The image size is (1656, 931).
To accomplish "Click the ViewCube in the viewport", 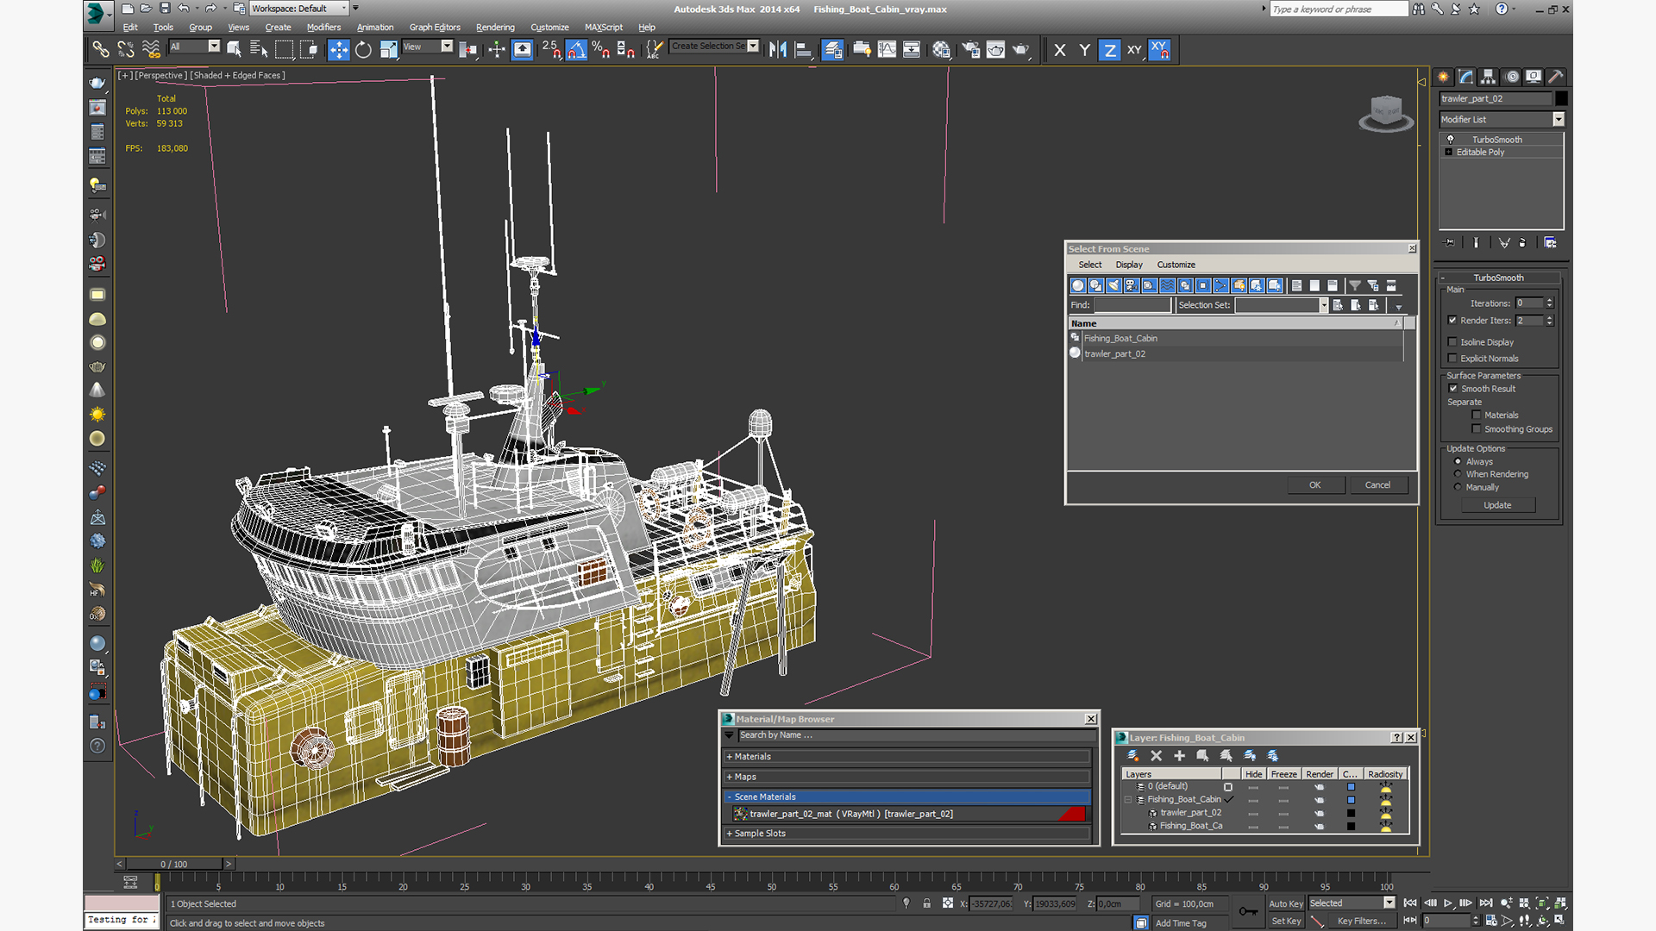I will click(1386, 112).
